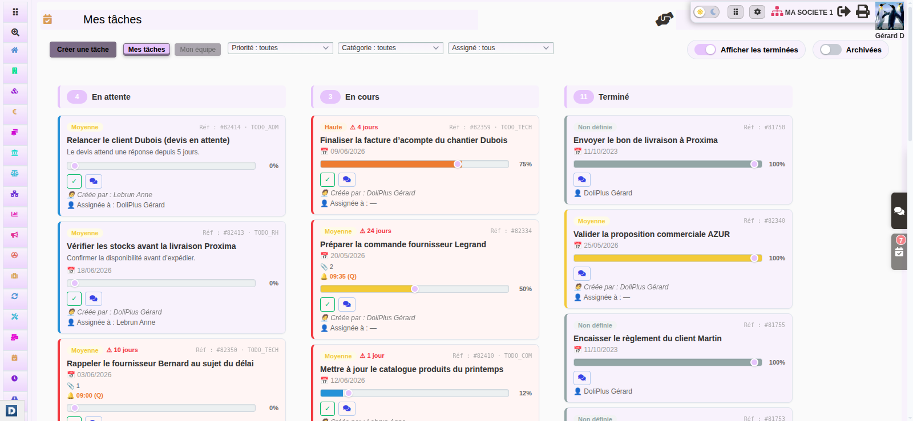The width and height of the screenshot is (913, 421).
Task: Click the 24 jours overdue warning
Action: [375, 231]
